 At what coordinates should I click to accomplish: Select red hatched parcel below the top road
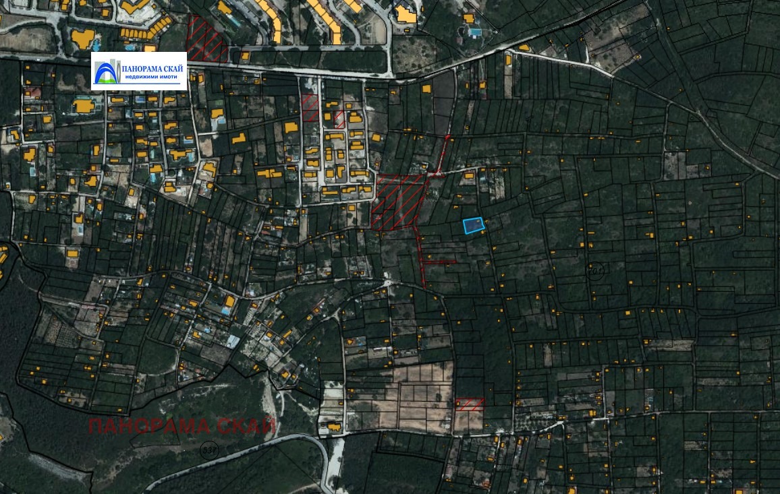[x=310, y=107]
